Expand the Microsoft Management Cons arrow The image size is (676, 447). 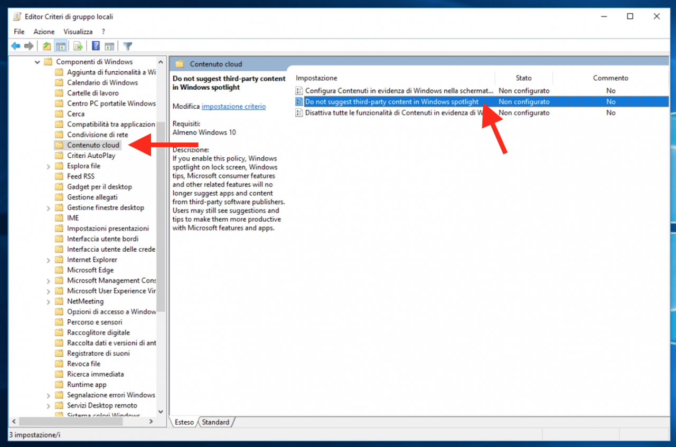pyautogui.click(x=49, y=281)
